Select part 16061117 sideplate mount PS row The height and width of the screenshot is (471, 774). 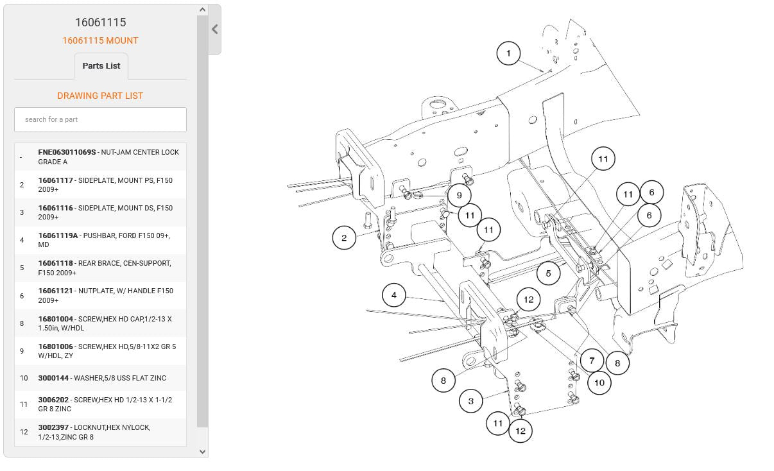click(100, 185)
